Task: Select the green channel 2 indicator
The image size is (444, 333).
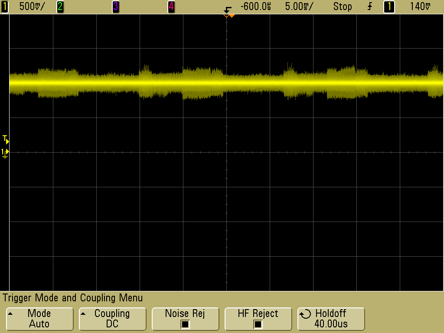Action: [60, 7]
